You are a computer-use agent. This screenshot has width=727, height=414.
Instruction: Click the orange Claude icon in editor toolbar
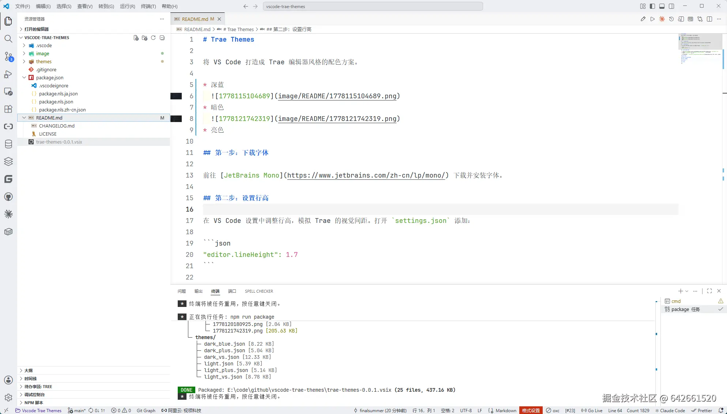(x=662, y=19)
